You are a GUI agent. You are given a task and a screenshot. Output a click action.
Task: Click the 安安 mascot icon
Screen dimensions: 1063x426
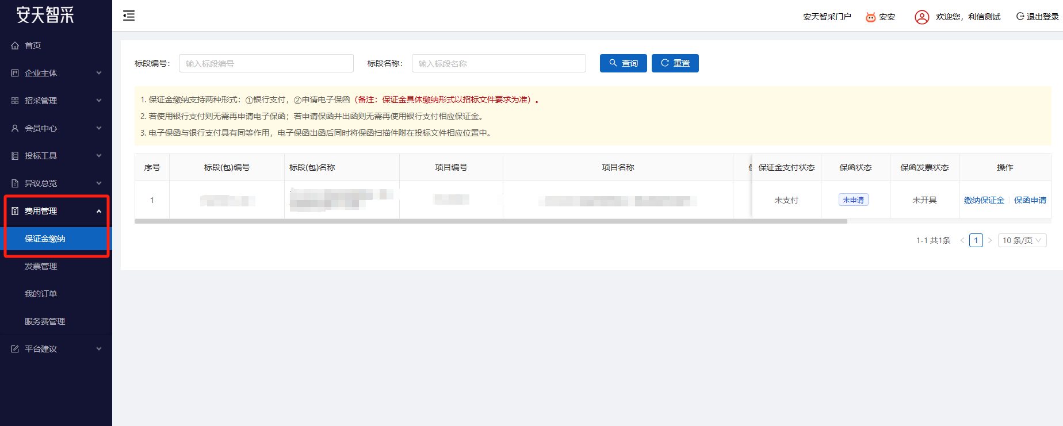[870, 17]
